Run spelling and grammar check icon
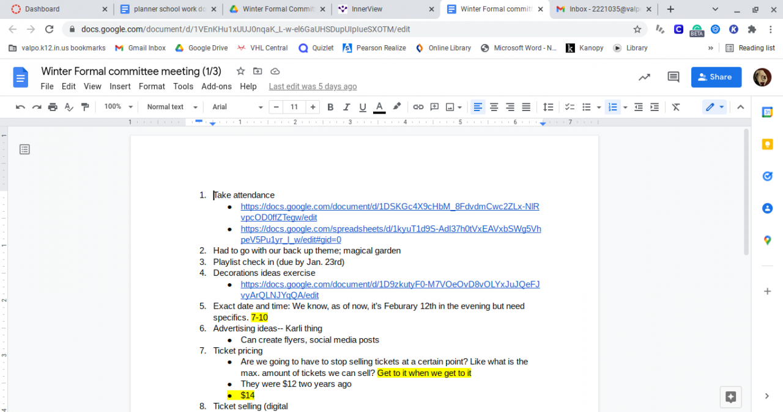 [69, 107]
